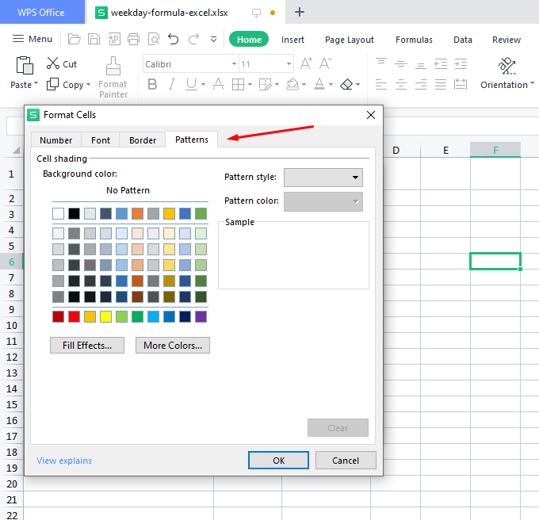Toggle Bold formatting in the ribbon
Image resolution: width=539 pixels, height=520 pixels.
[152, 84]
